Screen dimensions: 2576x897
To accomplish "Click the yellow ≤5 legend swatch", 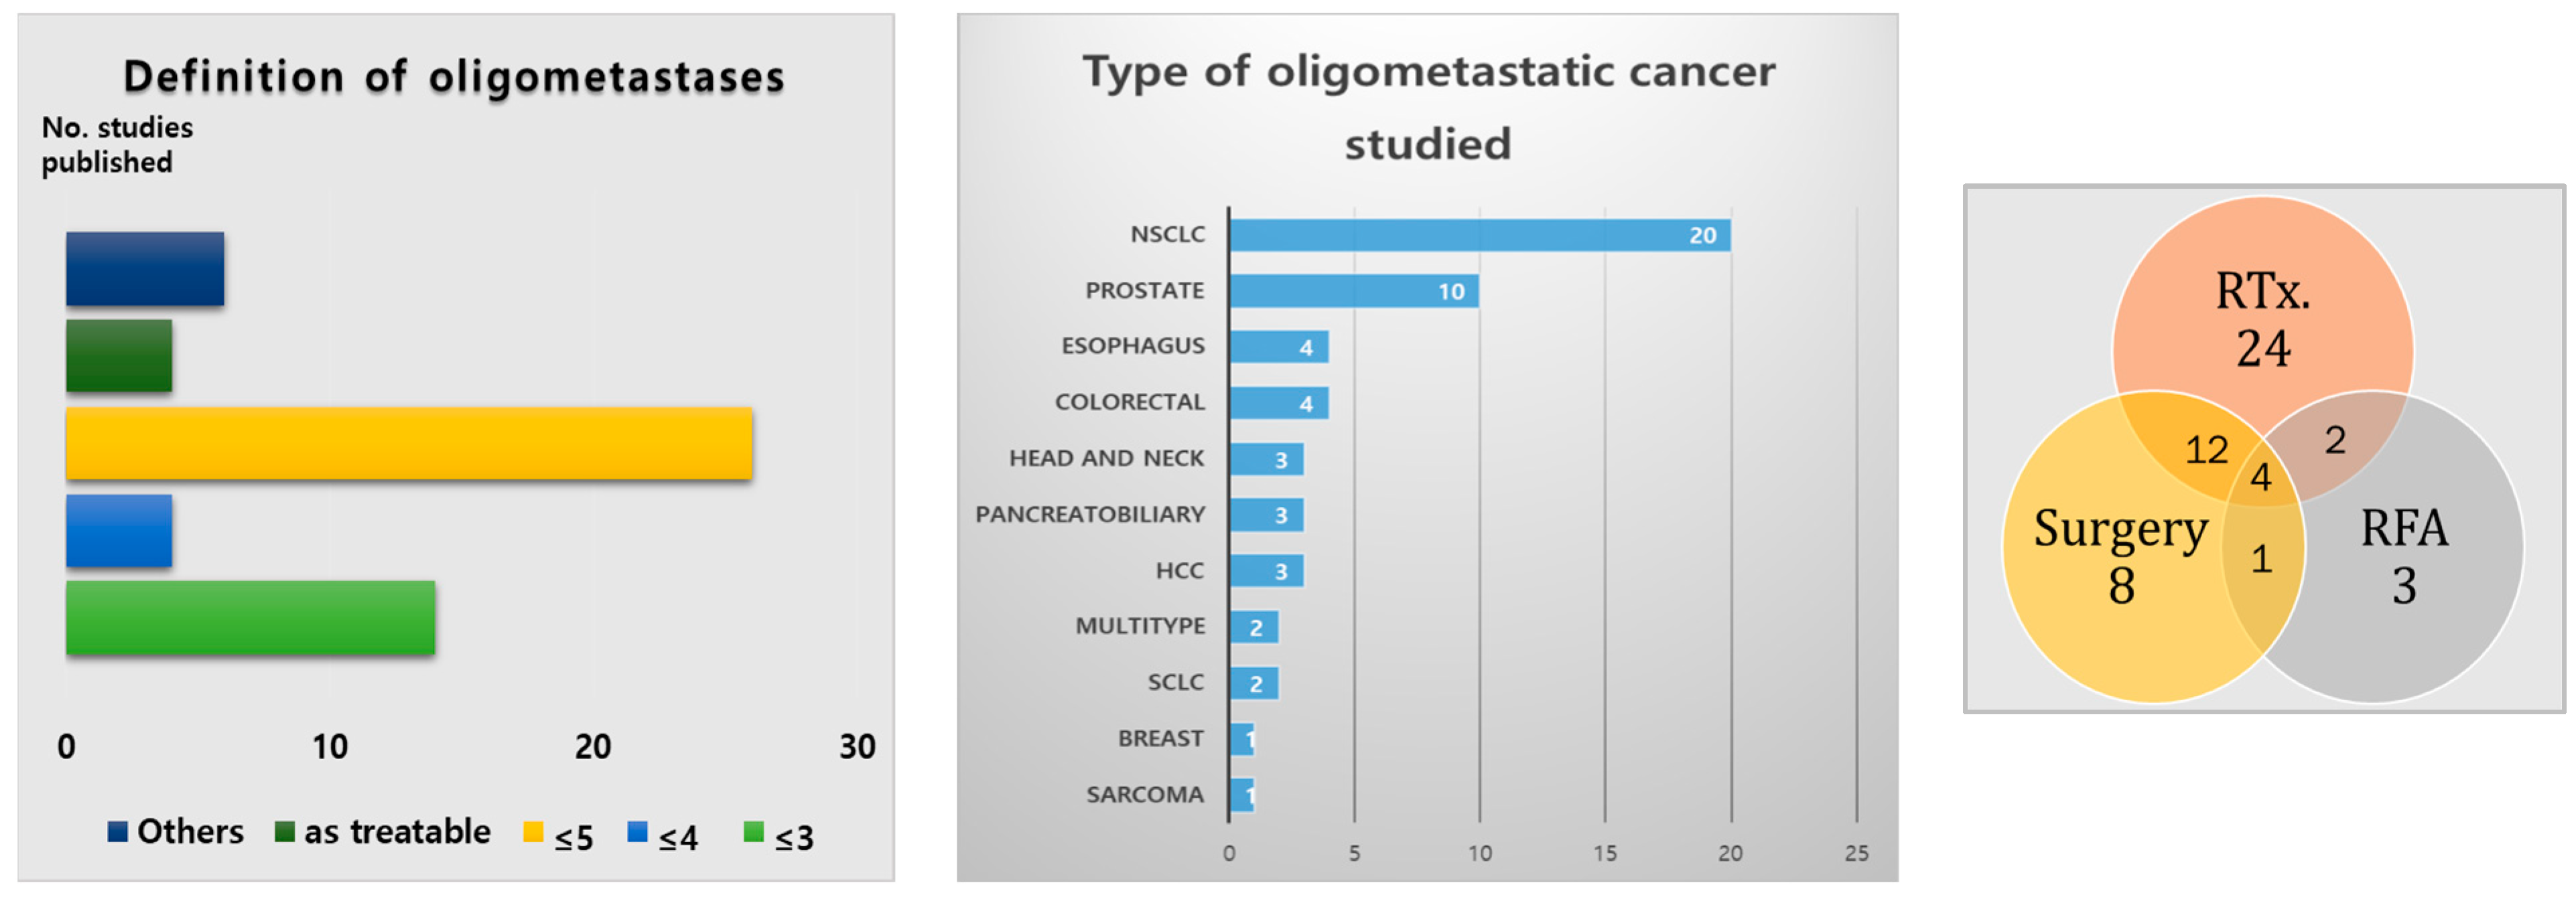I will click(533, 832).
